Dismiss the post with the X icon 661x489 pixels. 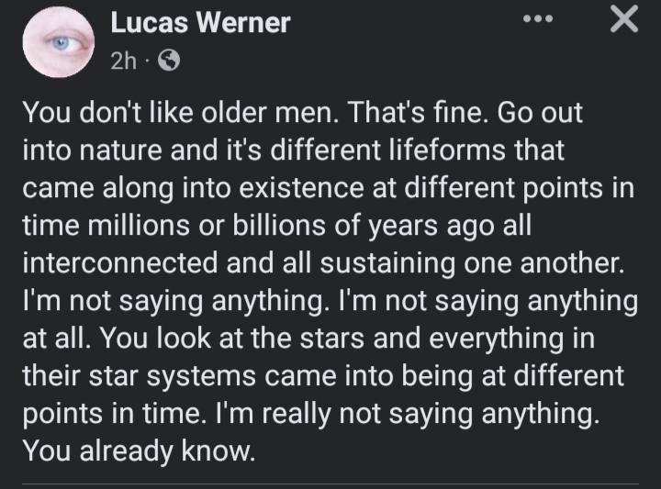click(624, 19)
